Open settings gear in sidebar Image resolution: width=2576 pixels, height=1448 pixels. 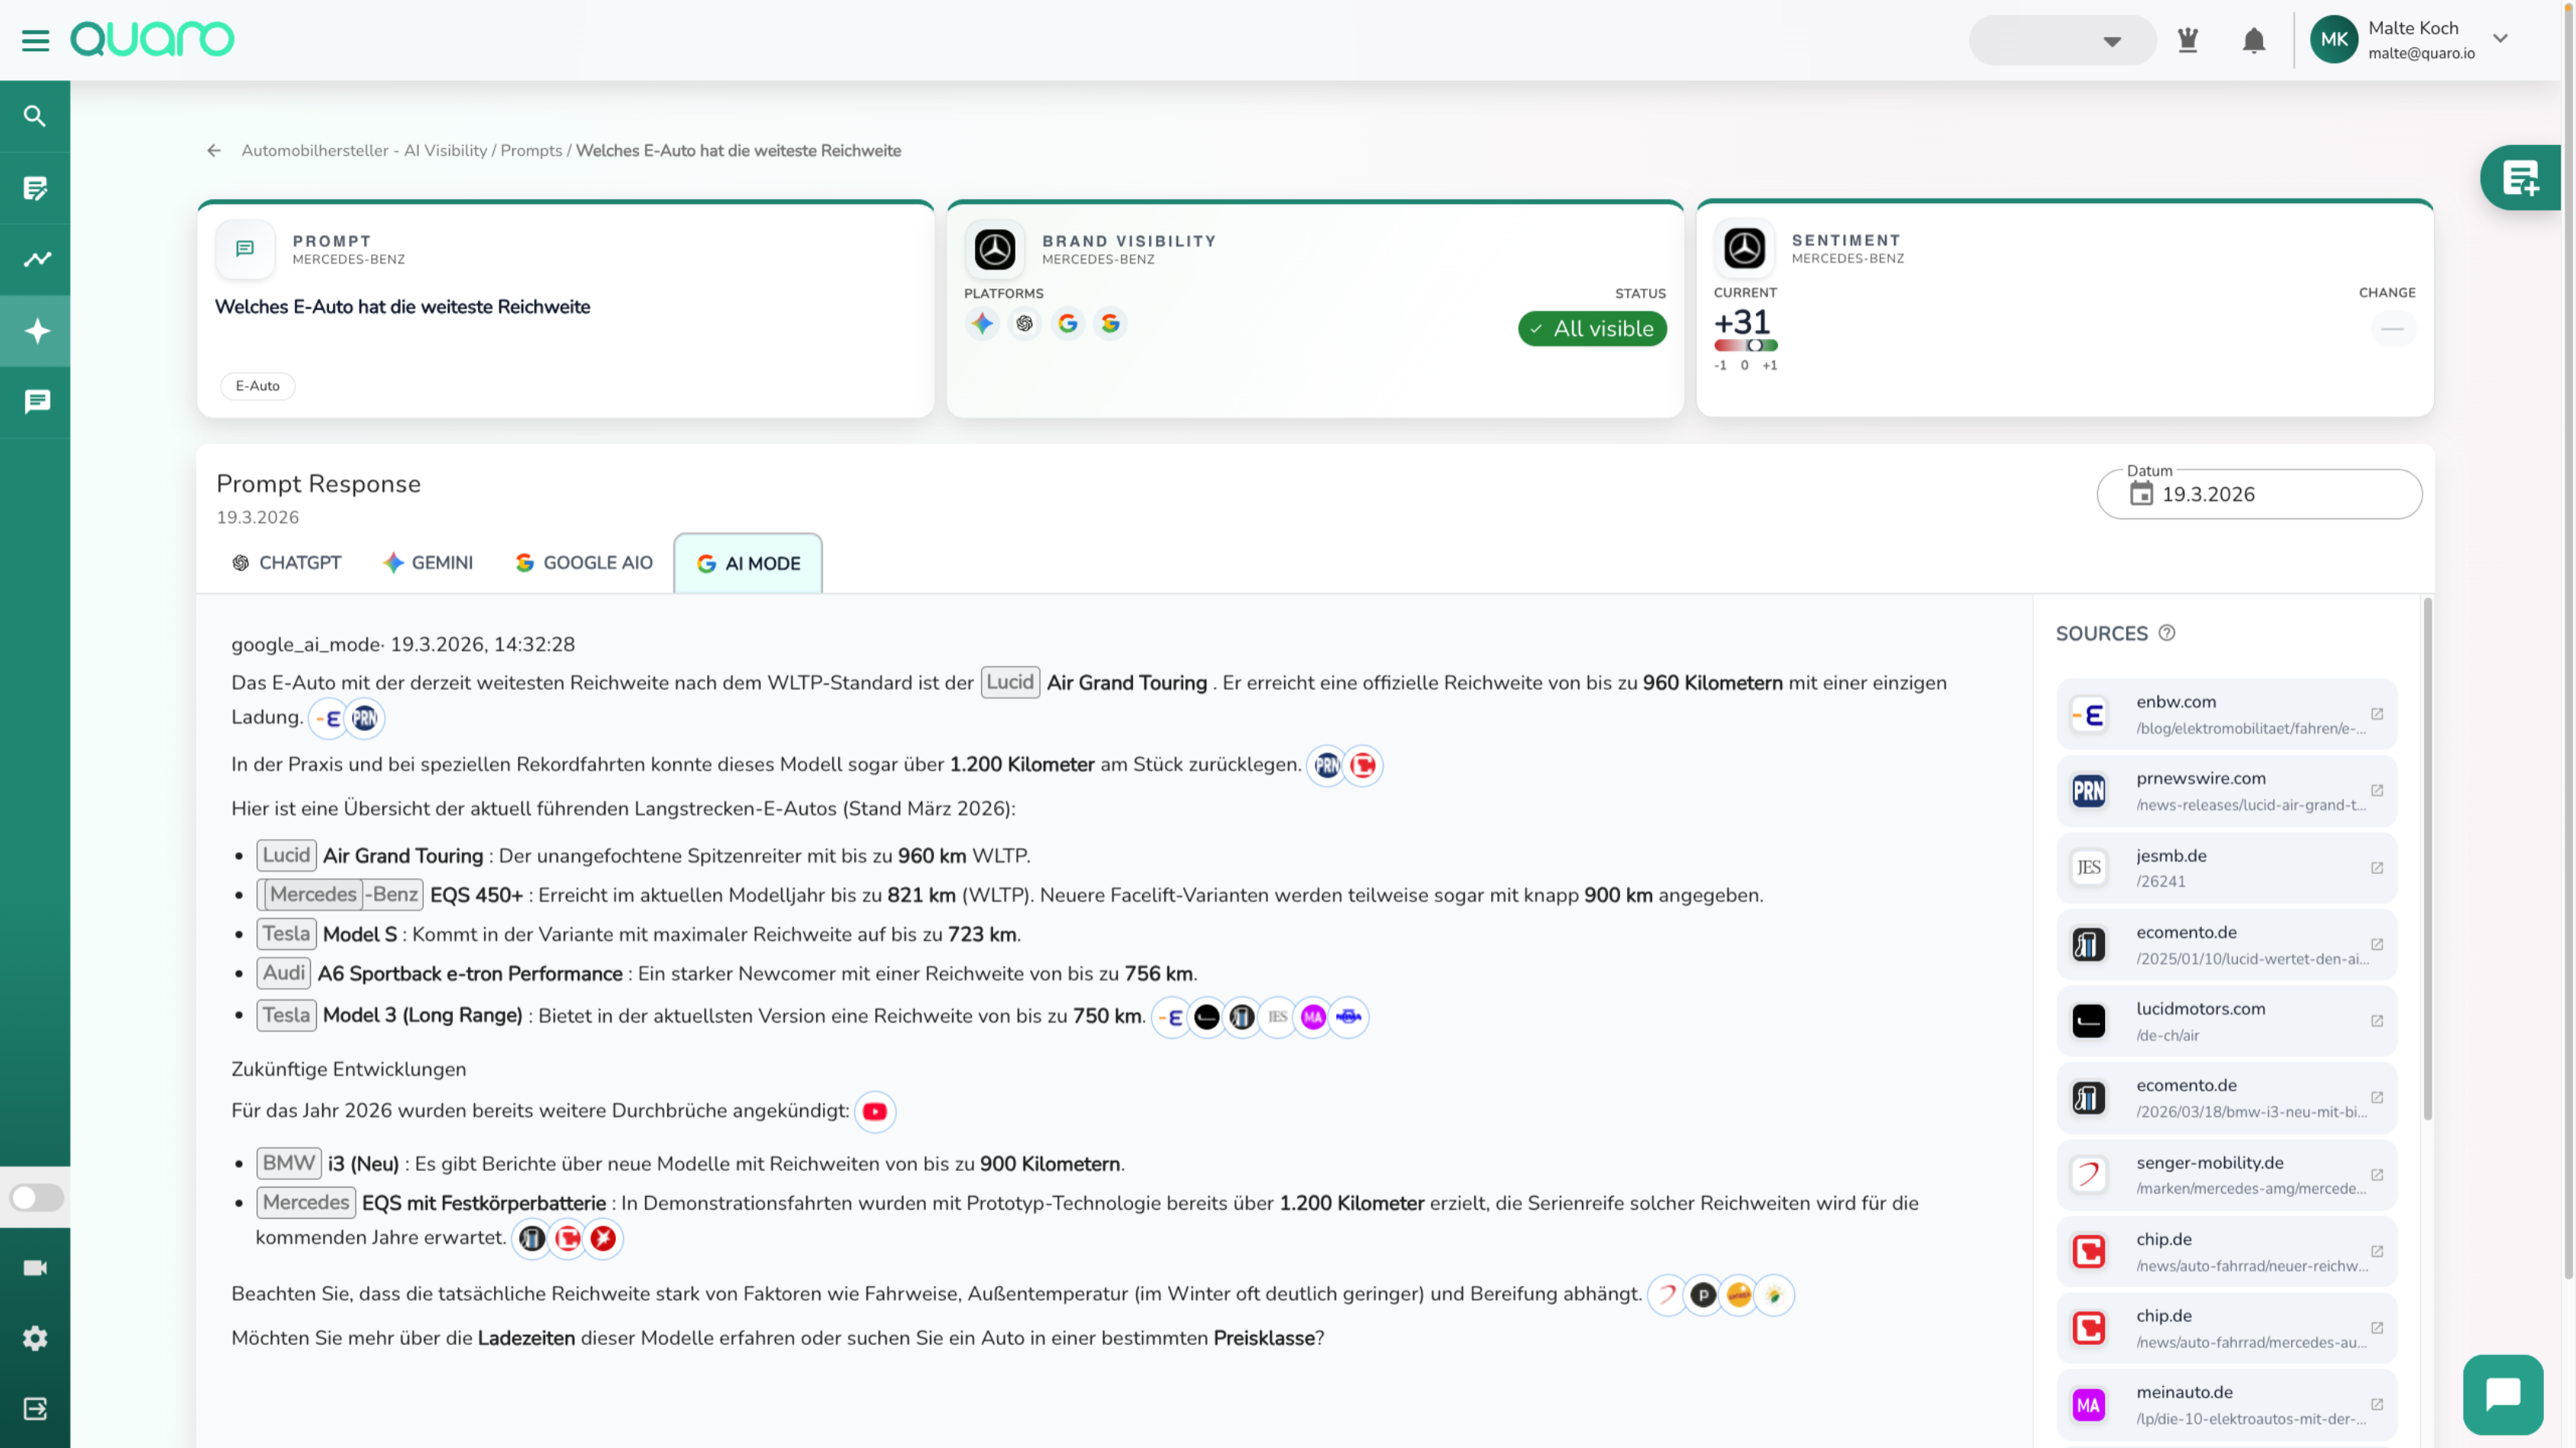pyautogui.click(x=35, y=1338)
